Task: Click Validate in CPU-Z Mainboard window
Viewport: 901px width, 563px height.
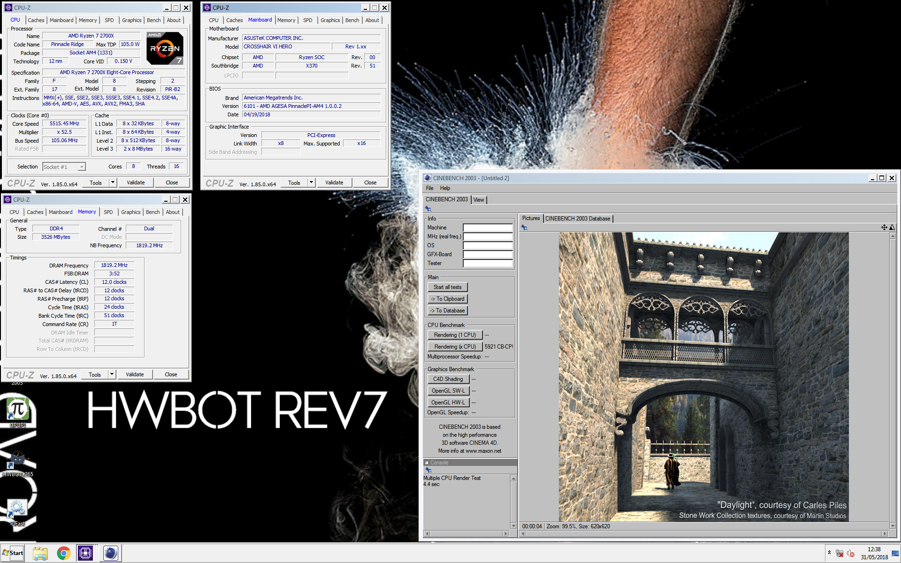Action: 334,183
